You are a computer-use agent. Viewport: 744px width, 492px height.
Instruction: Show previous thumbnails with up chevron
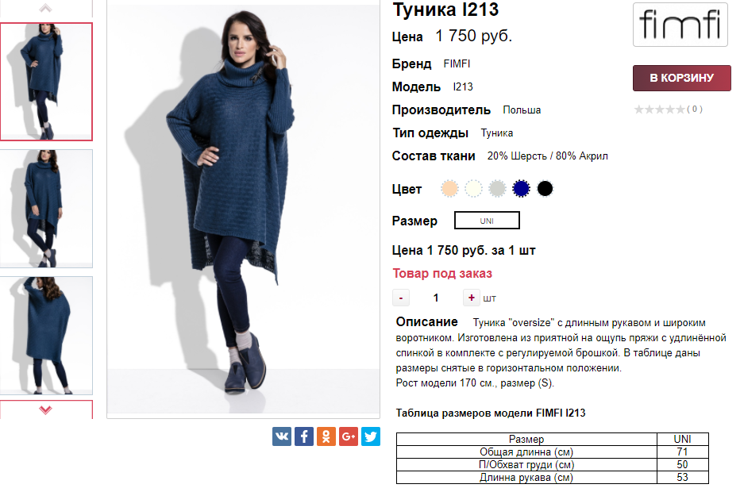[x=45, y=8]
